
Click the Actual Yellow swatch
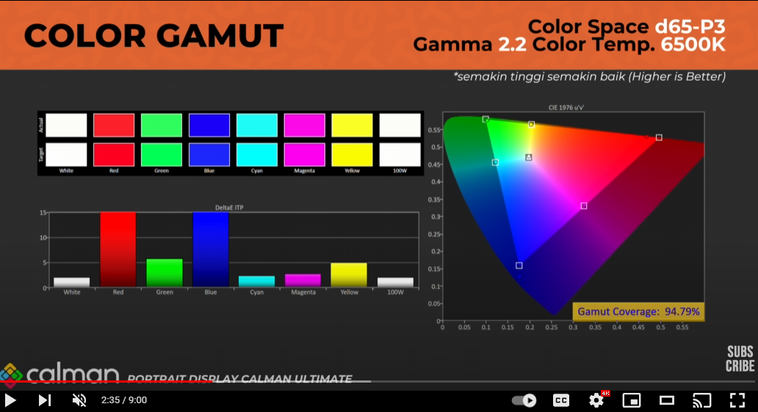click(x=352, y=126)
